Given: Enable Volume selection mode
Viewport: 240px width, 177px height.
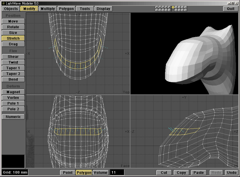Looking at the screenshot, I should click(x=100, y=172).
